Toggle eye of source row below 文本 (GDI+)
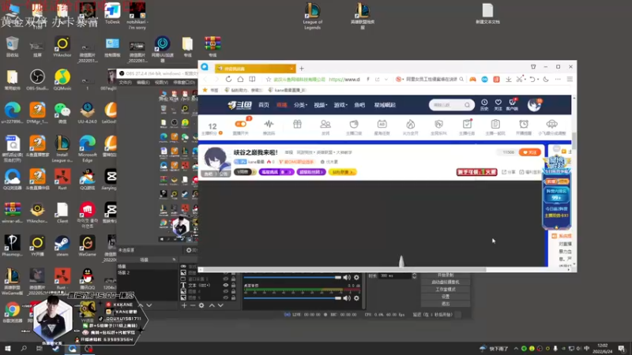Image resolution: width=632 pixels, height=355 pixels. 225,291
